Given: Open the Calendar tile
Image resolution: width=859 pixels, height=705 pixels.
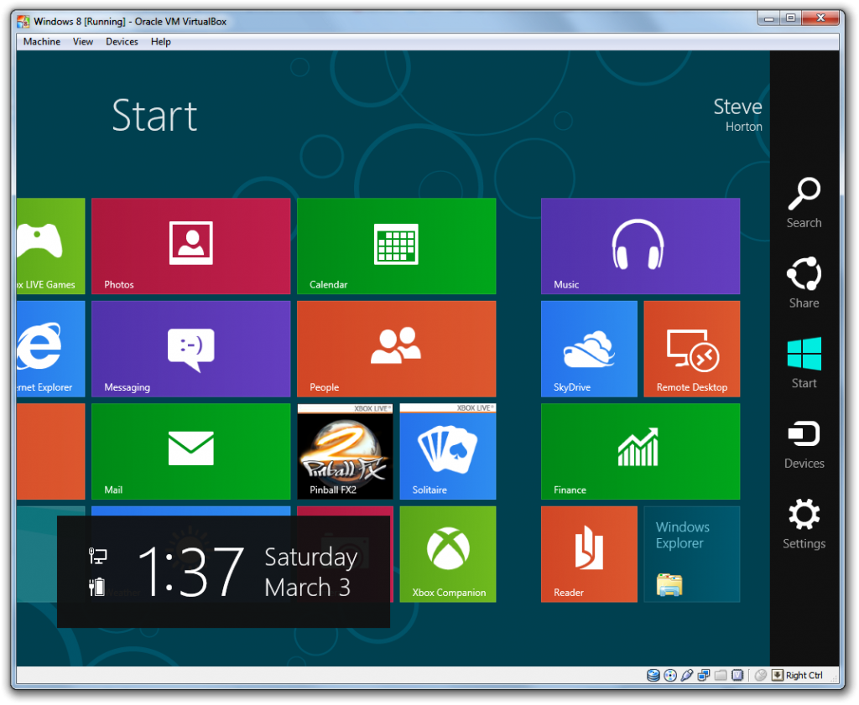Looking at the screenshot, I should point(396,246).
